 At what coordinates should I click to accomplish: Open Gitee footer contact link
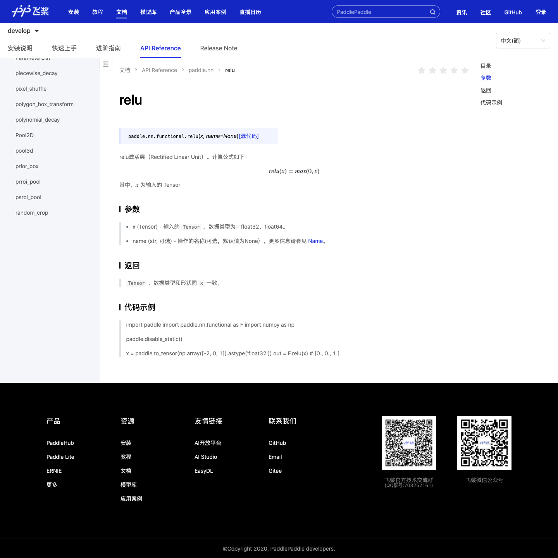coord(275,471)
